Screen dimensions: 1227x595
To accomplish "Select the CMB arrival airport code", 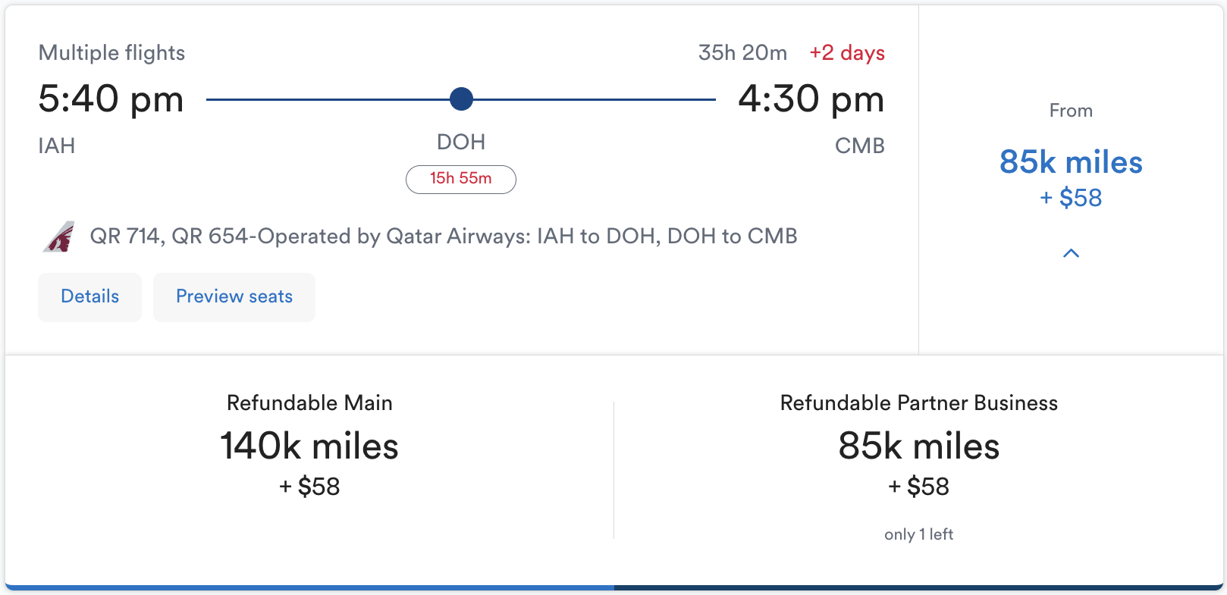I will pos(860,146).
